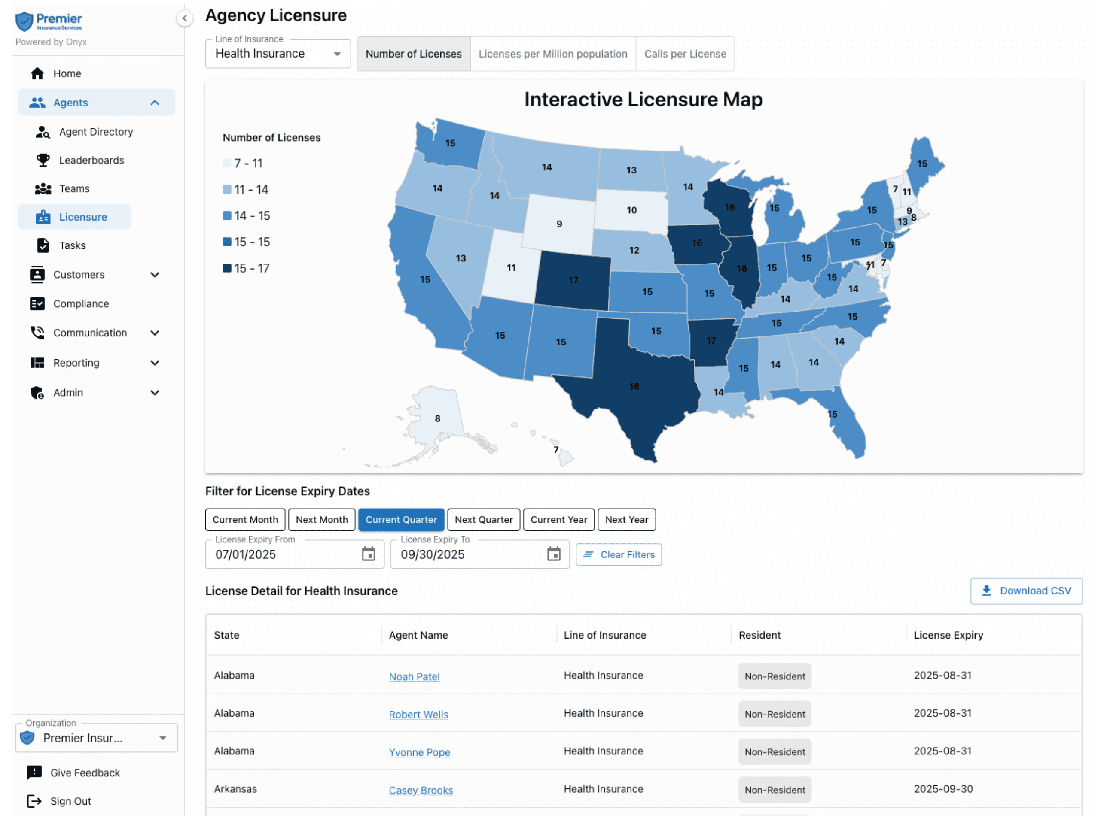Open the Tasks page
Viewport: 1098px width, 824px height.
coord(73,245)
